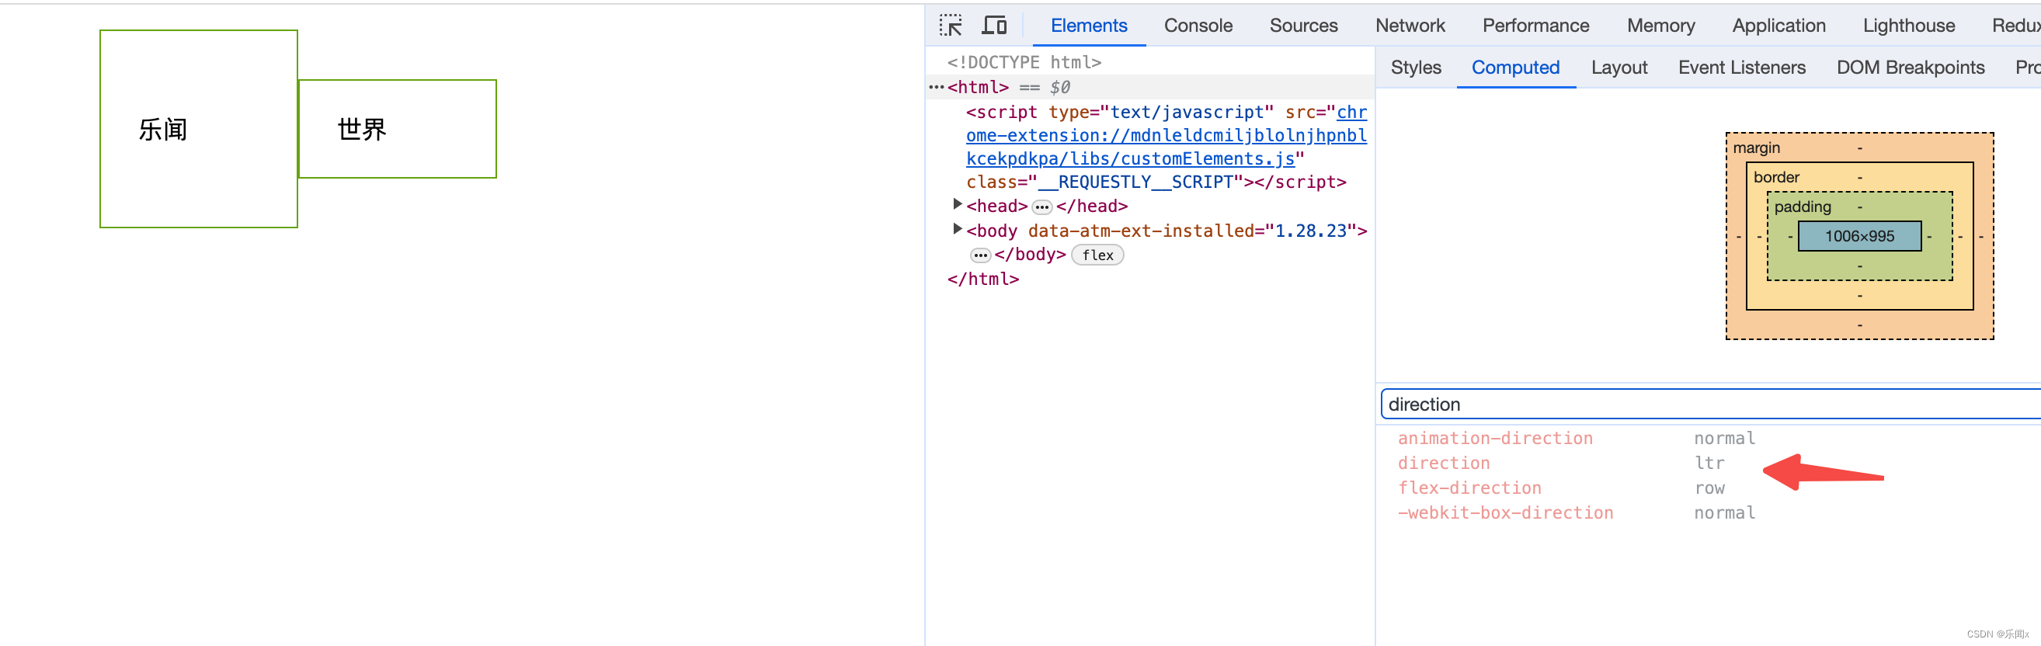Open the Elements tab
The image size is (2041, 646).
[1088, 26]
